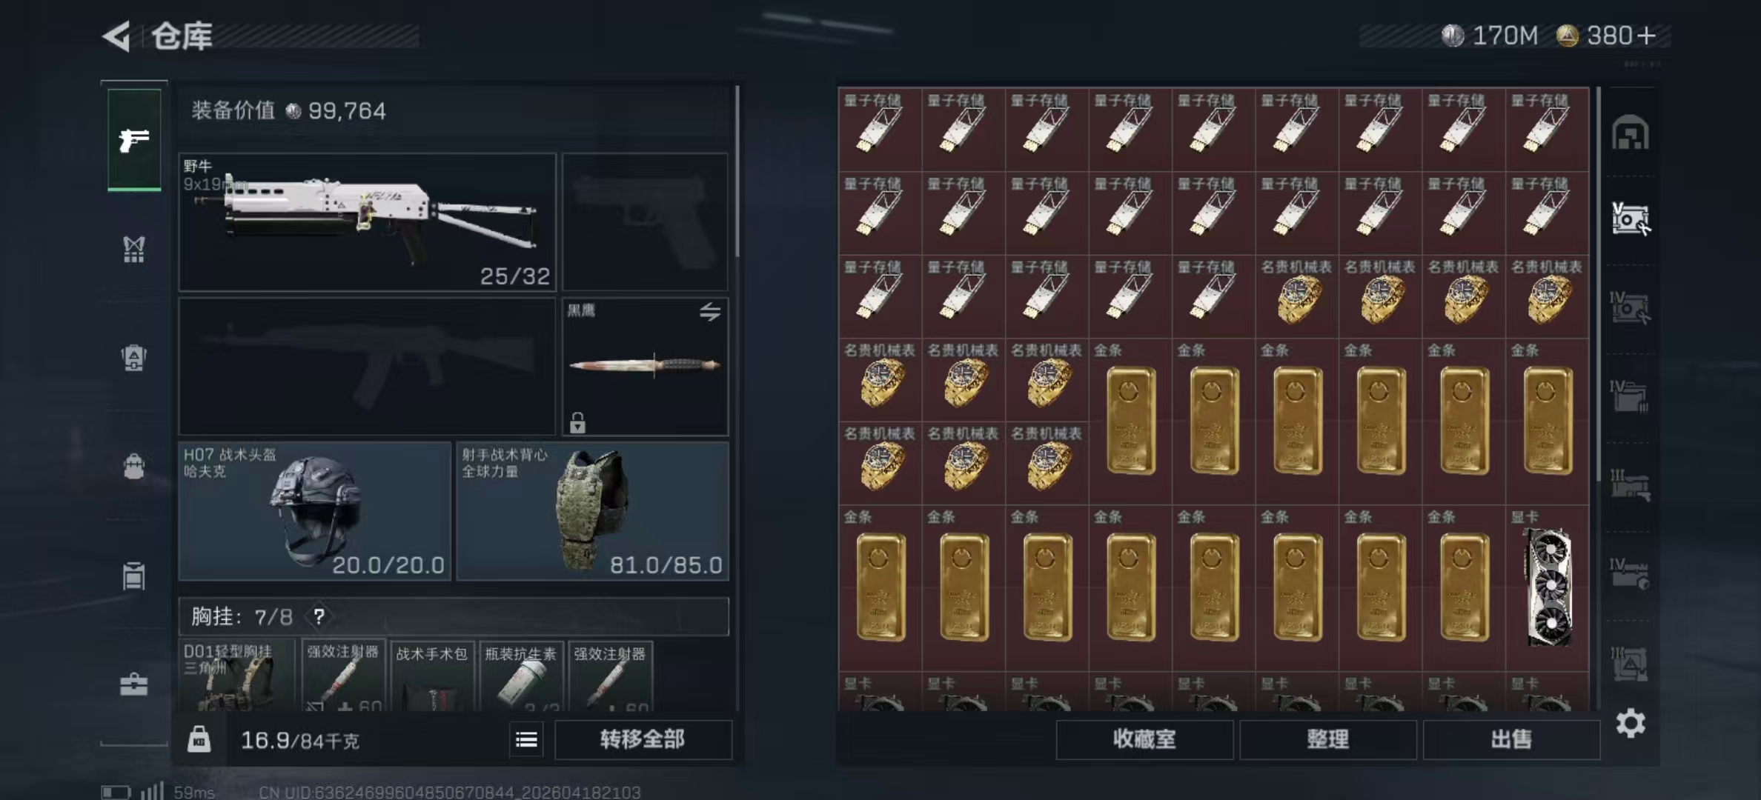Add currency with the 380 plus
The image size is (1761, 800).
pos(1645,36)
